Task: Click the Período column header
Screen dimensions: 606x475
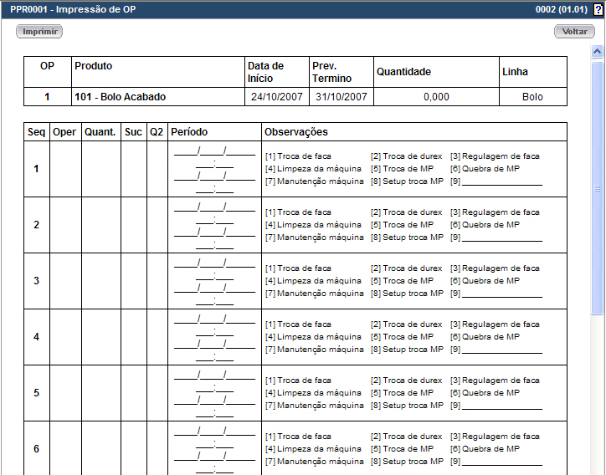Action: [189, 132]
